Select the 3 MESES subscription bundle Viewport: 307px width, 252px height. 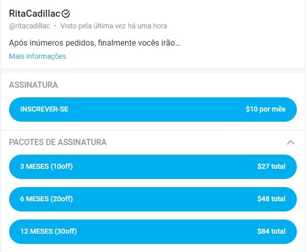[152, 166]
